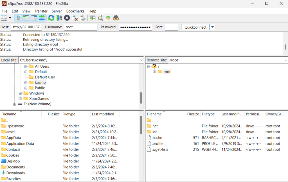
Task: Click inside the Password field
Action: [135, 27]
